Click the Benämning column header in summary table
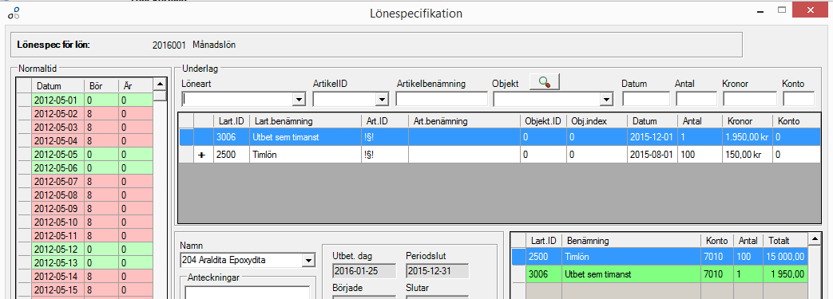 [631, 241]
